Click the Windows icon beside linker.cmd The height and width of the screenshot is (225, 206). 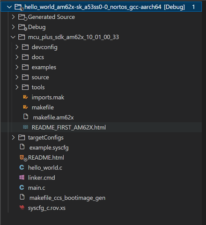coord(22,178)
